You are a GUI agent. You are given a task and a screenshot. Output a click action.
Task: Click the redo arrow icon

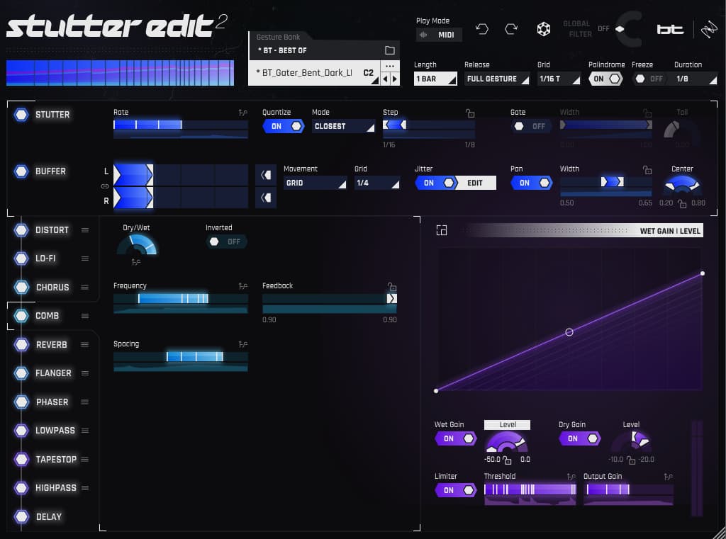[511, 30]
